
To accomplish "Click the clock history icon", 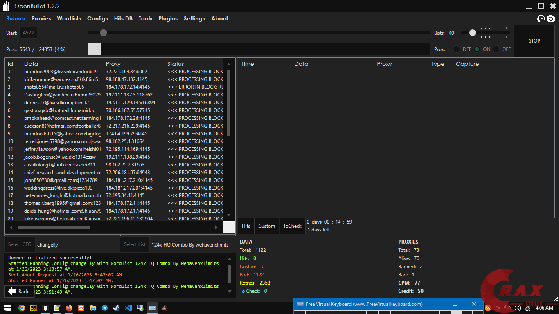I will [x=541, y=18].
